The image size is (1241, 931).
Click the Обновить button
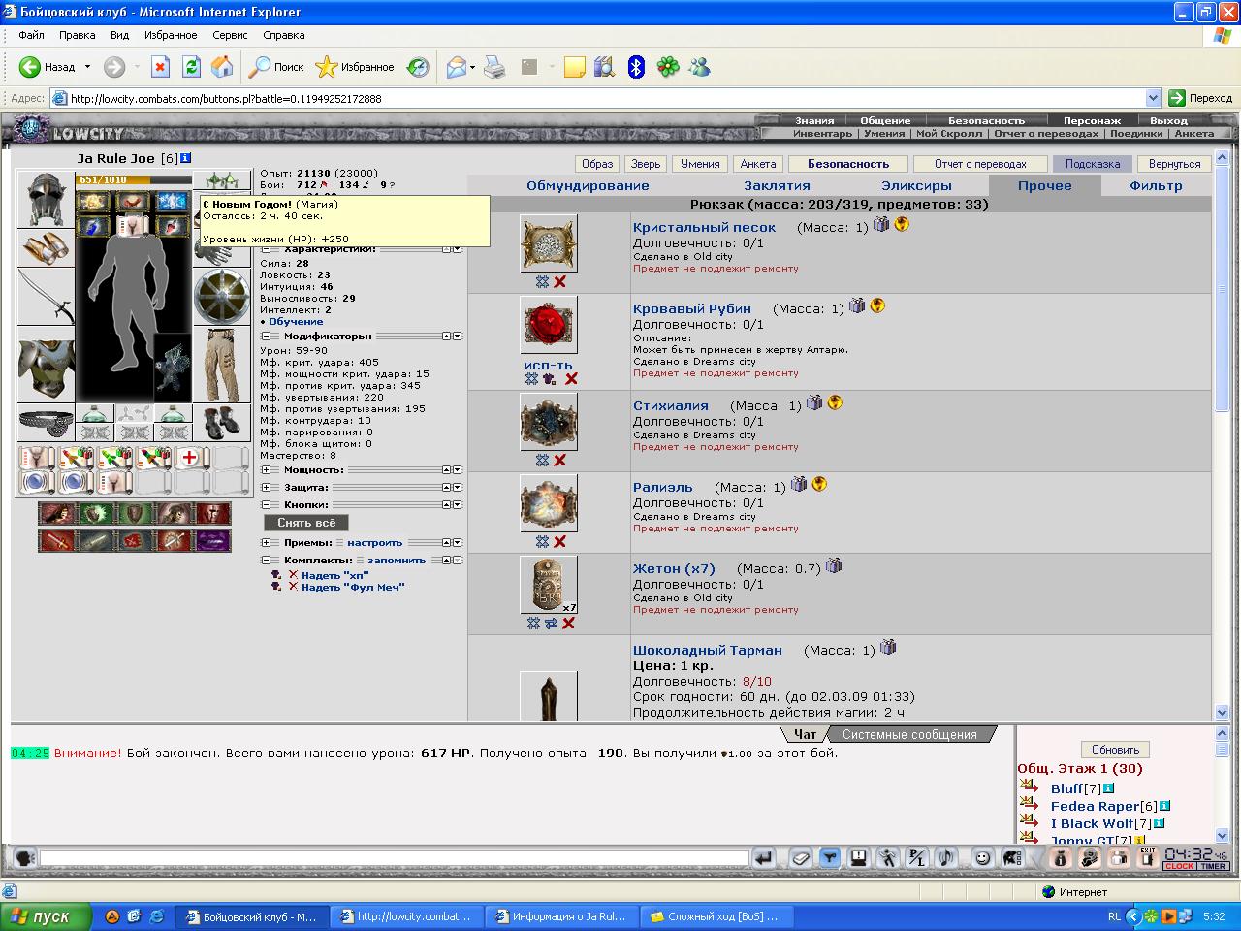tap(1115, 750)
